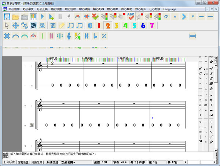Click the palette scroll-up arrow
Screen dimensions: 220x166
(x=216, y=65)
